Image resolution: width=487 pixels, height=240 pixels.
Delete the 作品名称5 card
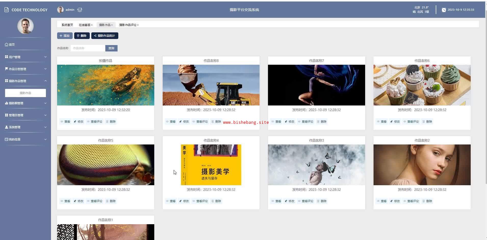pyautogui.click(x=111, y=201)
